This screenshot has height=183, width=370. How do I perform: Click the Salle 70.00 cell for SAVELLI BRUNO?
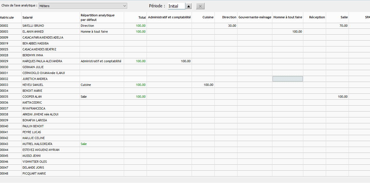337,26
